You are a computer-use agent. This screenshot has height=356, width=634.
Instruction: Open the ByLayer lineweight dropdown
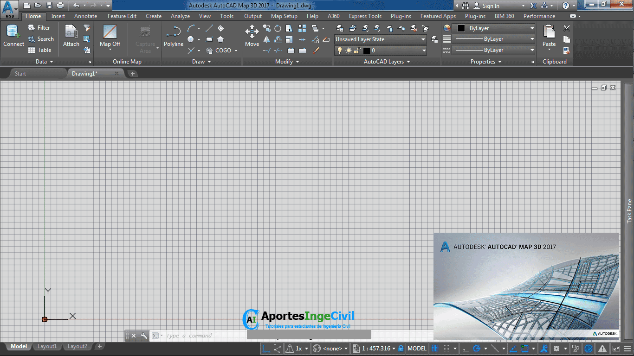point(493,39)
